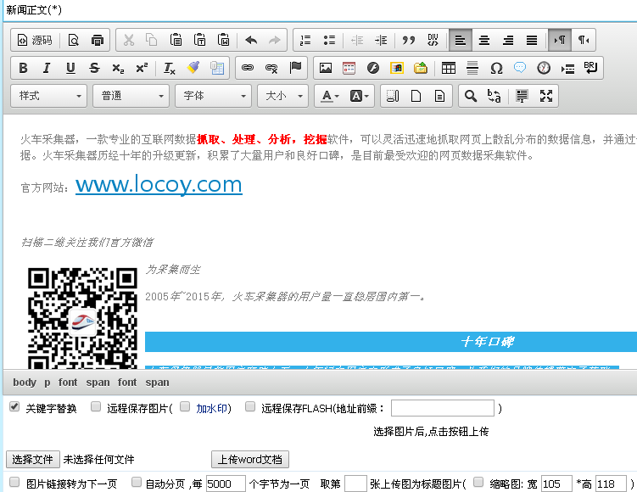Viewport: 637px width, 492px height.
Task: Click the thumbnail width 105 field
Action: click(556, 484)
